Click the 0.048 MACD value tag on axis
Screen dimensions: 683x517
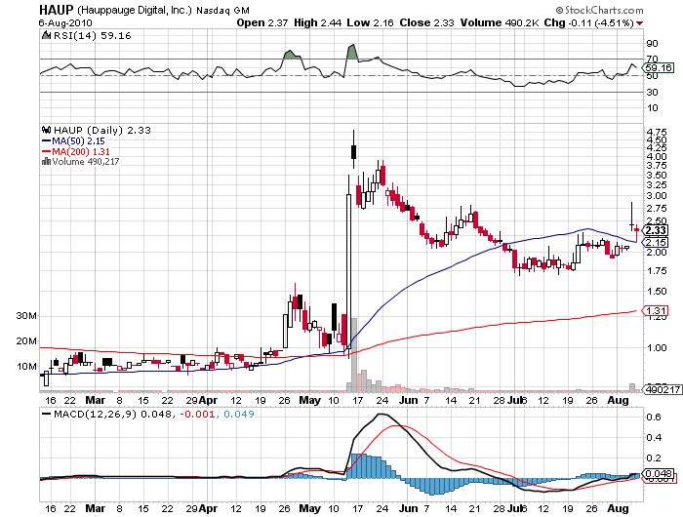[659, 474]
